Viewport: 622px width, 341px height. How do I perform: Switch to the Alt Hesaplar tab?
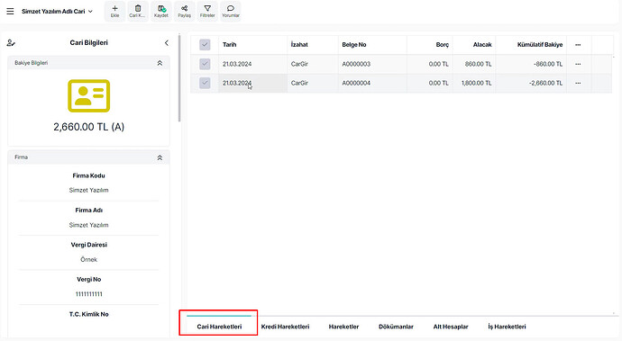(451, 327)
